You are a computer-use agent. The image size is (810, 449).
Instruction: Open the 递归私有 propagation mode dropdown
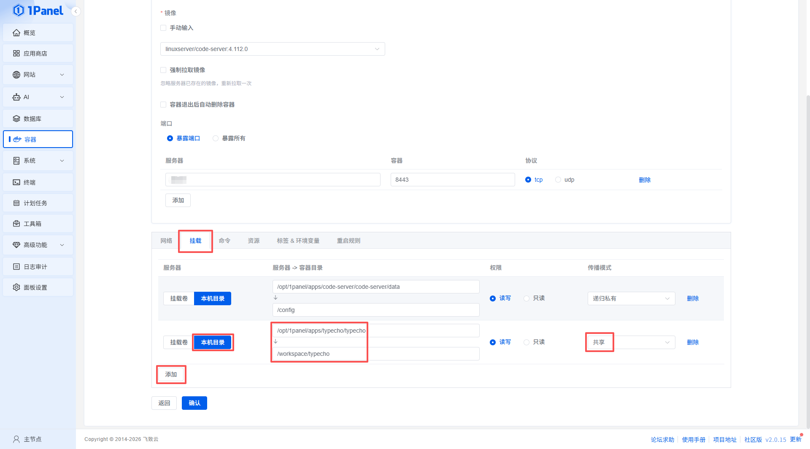click(631, 298)
